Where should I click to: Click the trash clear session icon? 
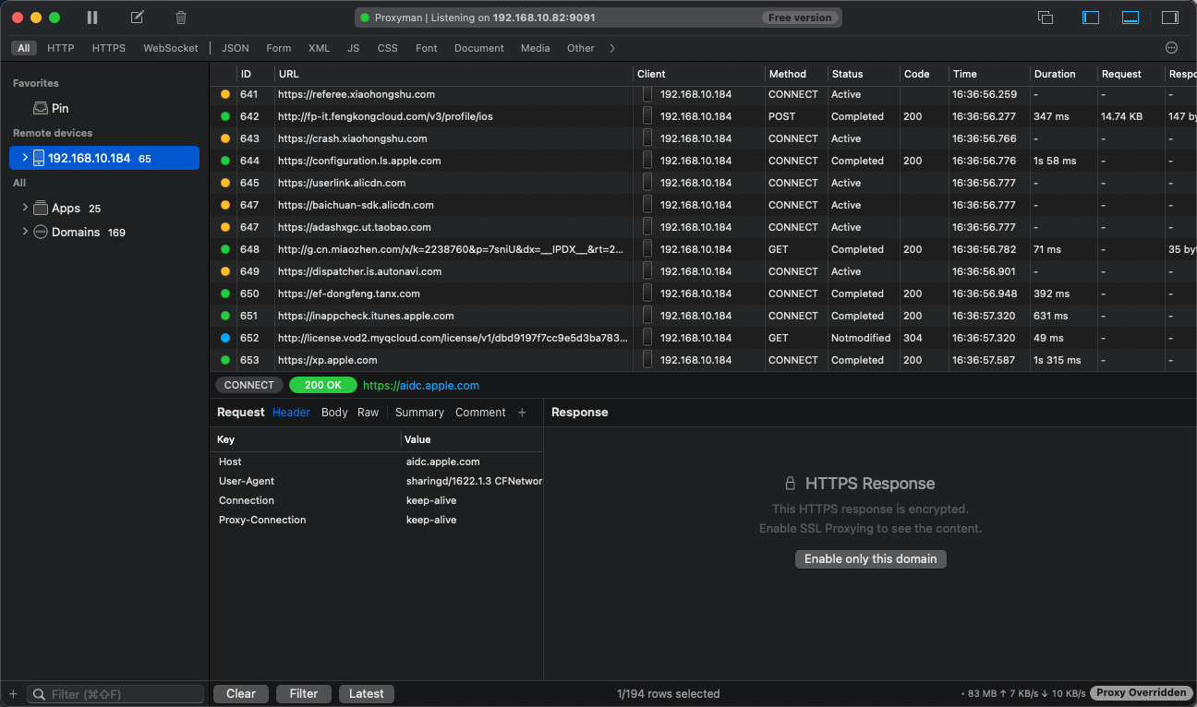[x=181, y=18]
